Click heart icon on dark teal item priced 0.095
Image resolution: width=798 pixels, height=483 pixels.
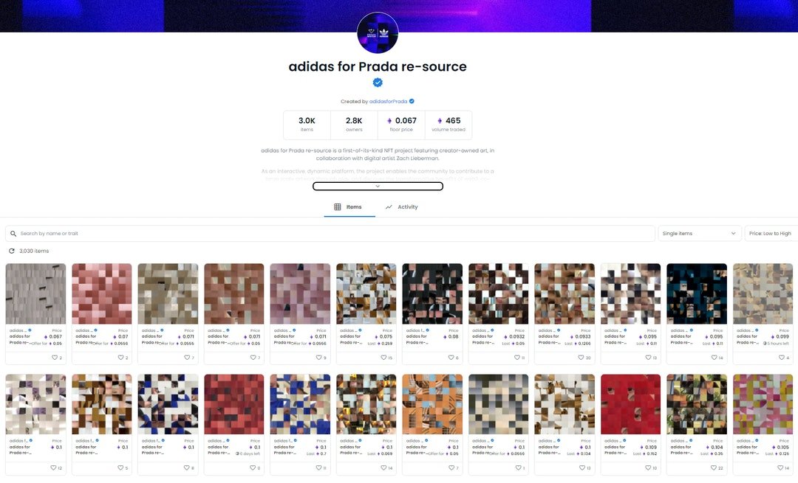714,358
